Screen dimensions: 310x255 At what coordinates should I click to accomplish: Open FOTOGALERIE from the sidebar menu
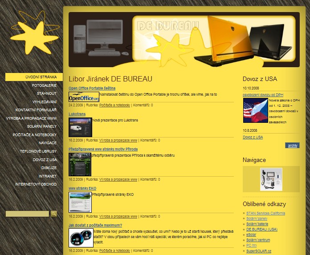pyautogui.click(x=44, y=85)
